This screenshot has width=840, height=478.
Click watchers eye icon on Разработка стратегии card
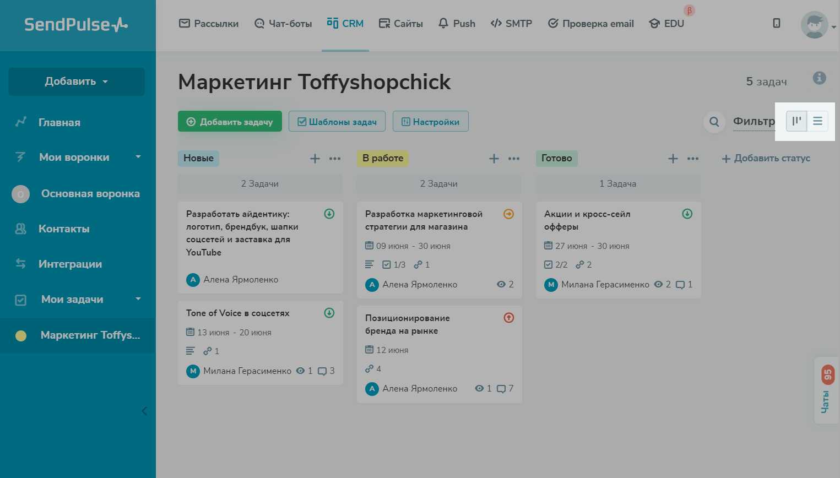[501, 285]
